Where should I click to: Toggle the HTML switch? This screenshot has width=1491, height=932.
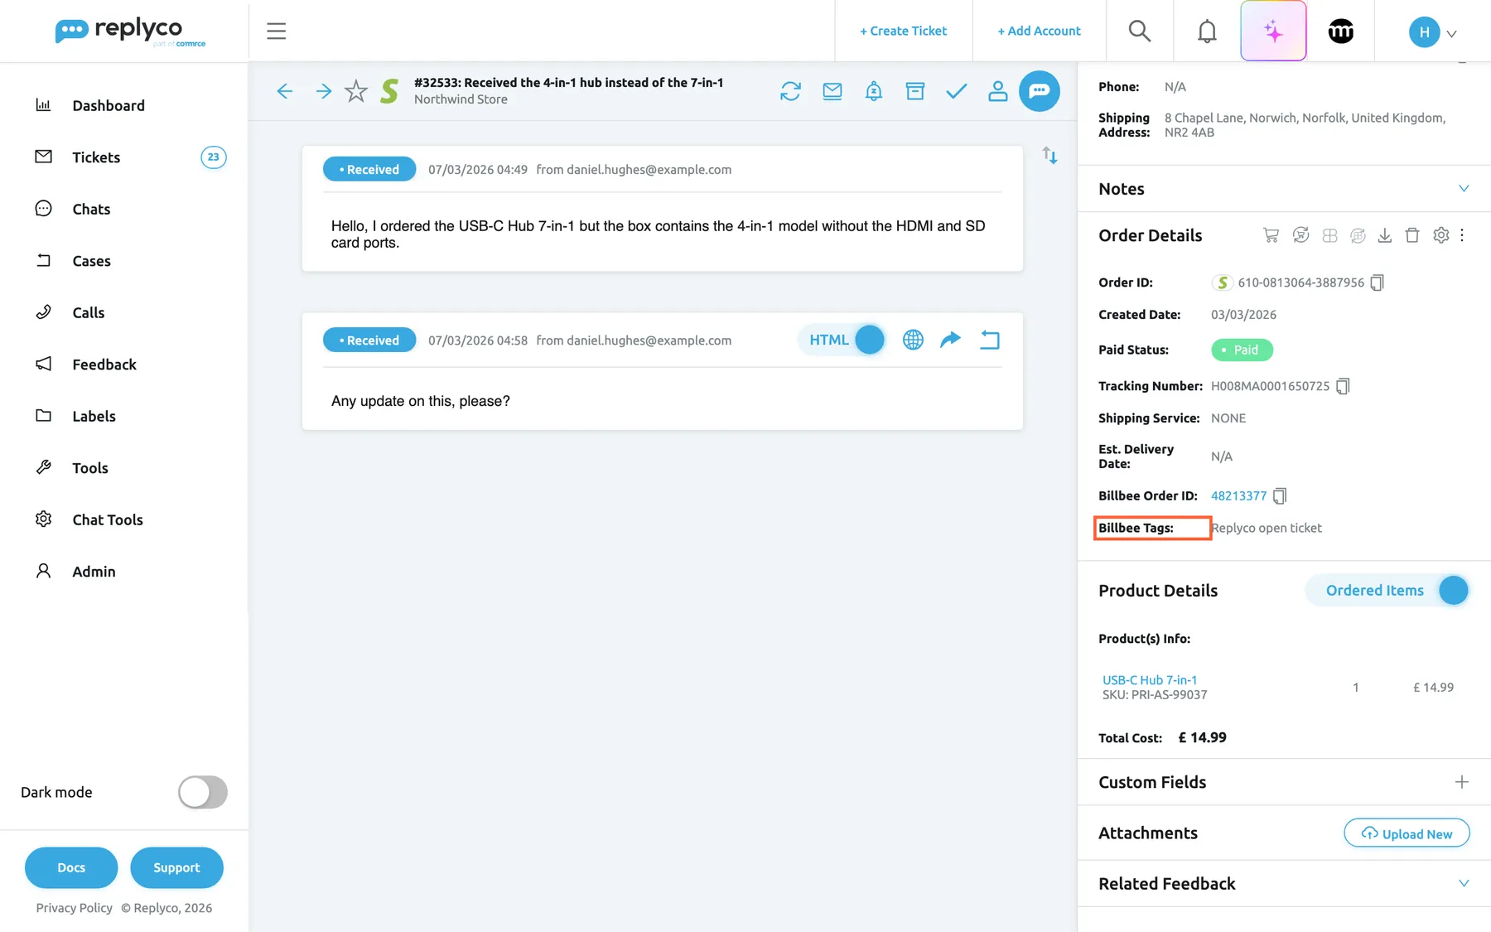(x=843, y=340)
